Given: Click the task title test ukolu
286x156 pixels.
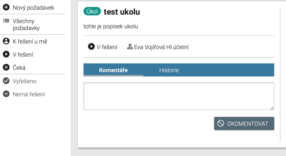Looking at the screenshot, I should (122, 12).
